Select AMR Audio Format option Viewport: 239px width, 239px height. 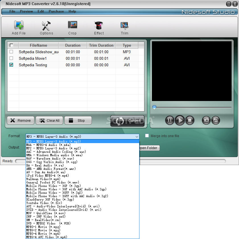click(83, 169)
